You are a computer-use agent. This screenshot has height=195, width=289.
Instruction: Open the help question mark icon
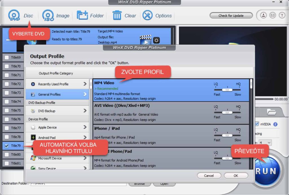coord(282,15)
